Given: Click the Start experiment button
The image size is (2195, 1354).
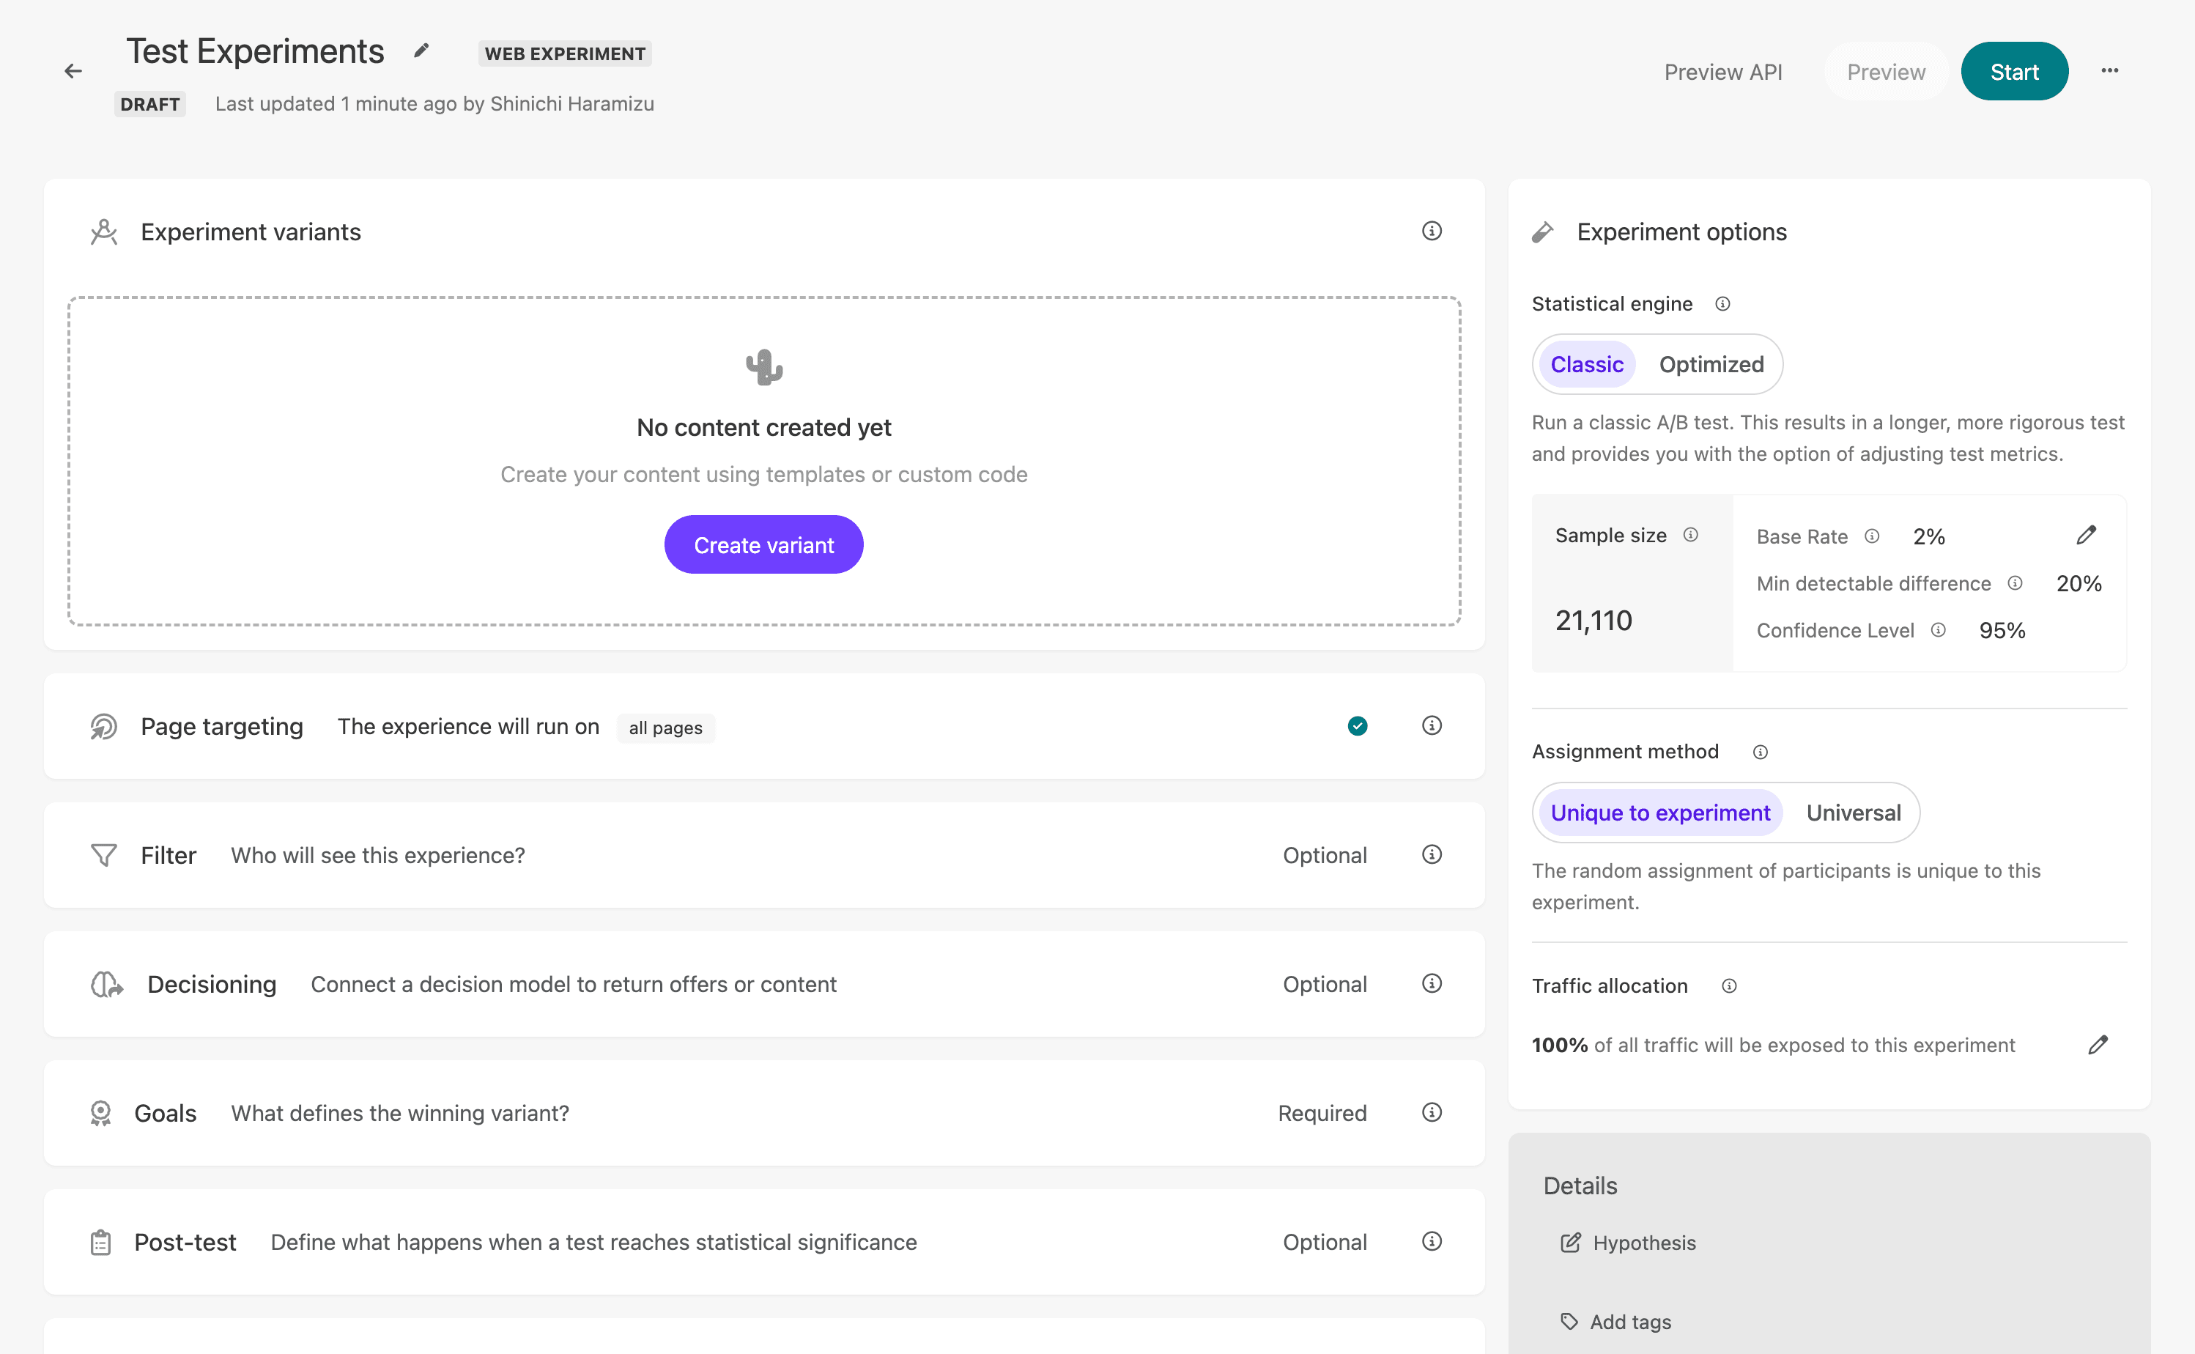Looking at the screenshot, I should point(2013,72).
